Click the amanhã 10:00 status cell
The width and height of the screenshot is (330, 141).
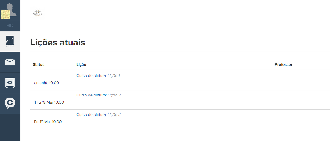pos(46,83)
